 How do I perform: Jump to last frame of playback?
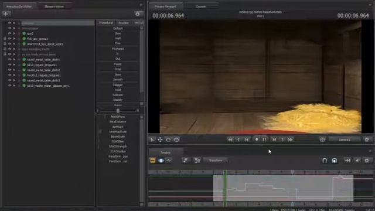[x=291, y=139]
